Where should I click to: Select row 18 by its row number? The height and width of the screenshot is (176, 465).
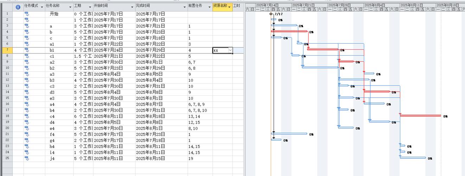[x=7, y=116]
